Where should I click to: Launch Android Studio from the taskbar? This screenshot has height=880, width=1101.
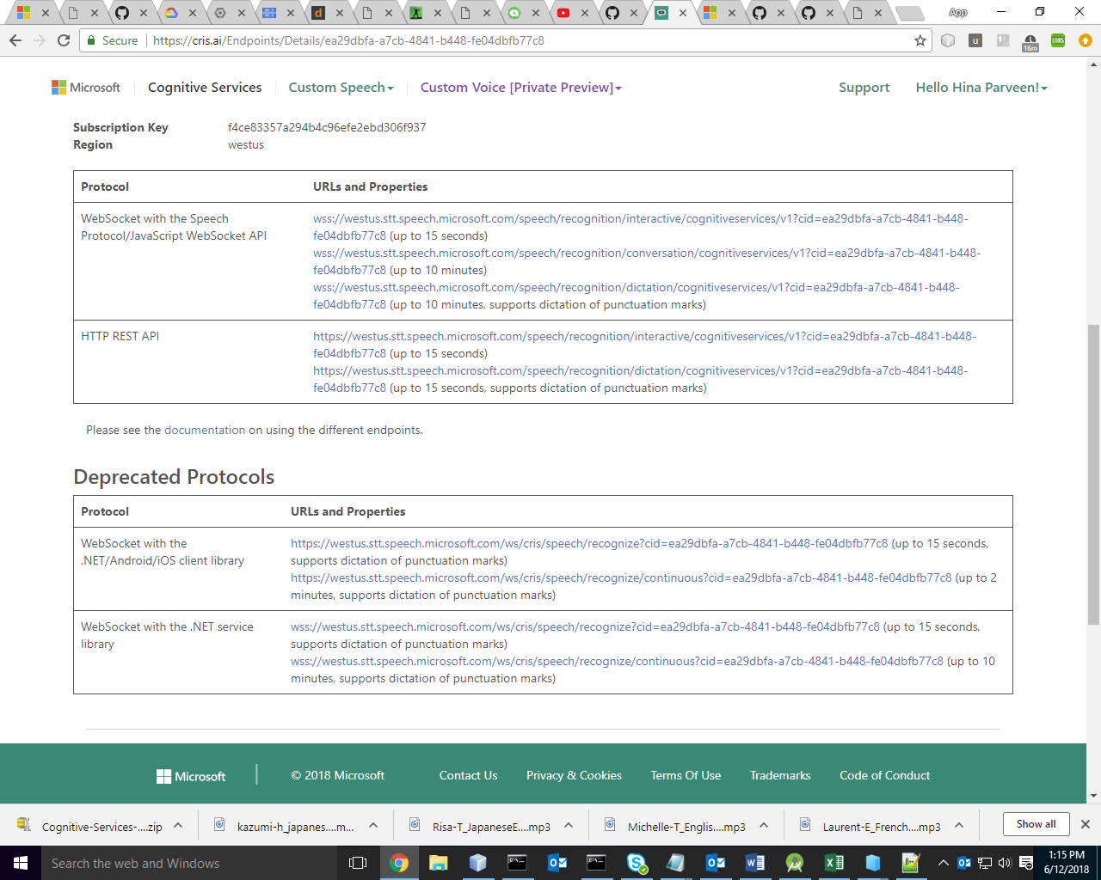794,863
